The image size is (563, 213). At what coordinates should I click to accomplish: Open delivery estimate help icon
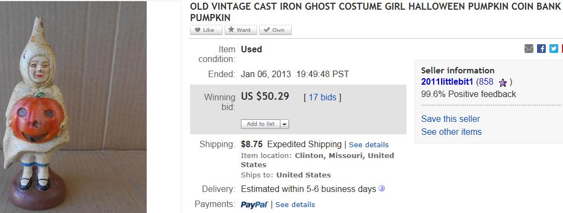click(382, 188)
